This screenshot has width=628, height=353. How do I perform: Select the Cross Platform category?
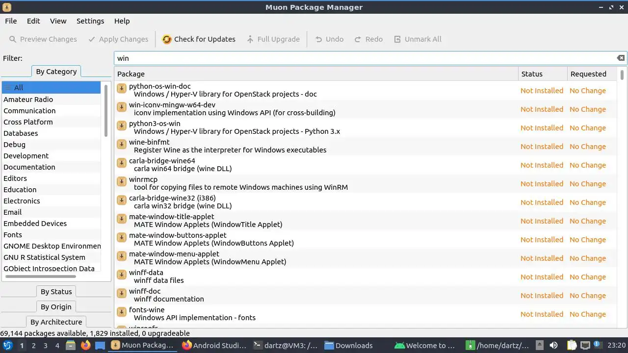[x=51, y=122]
